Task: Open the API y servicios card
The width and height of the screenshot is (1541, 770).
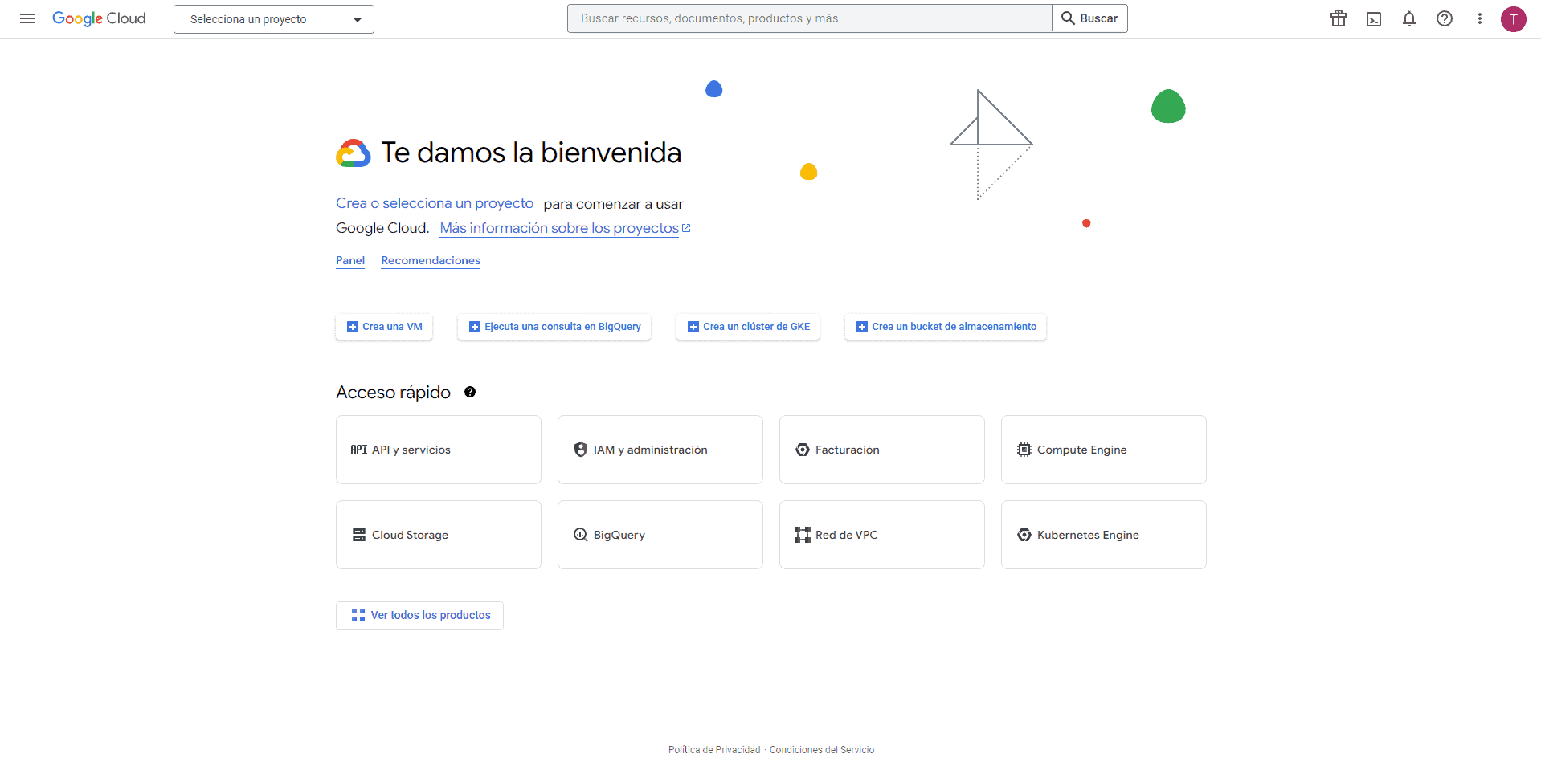Action: [439, 450]
